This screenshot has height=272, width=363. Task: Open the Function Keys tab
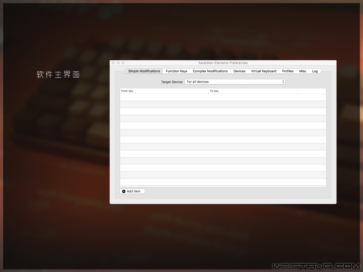pyautogui.click(x=176, y=71)
